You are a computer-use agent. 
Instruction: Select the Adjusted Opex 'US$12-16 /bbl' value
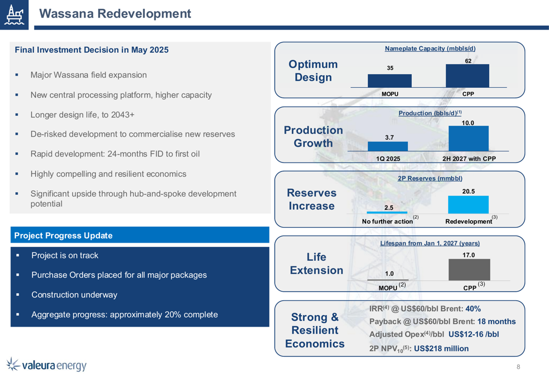coord(474,334)
